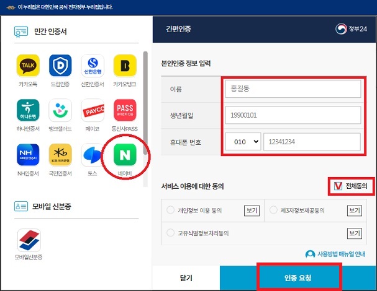
Task: Pick the 카카오뱅크 yellow B icon
Action: 125,66
